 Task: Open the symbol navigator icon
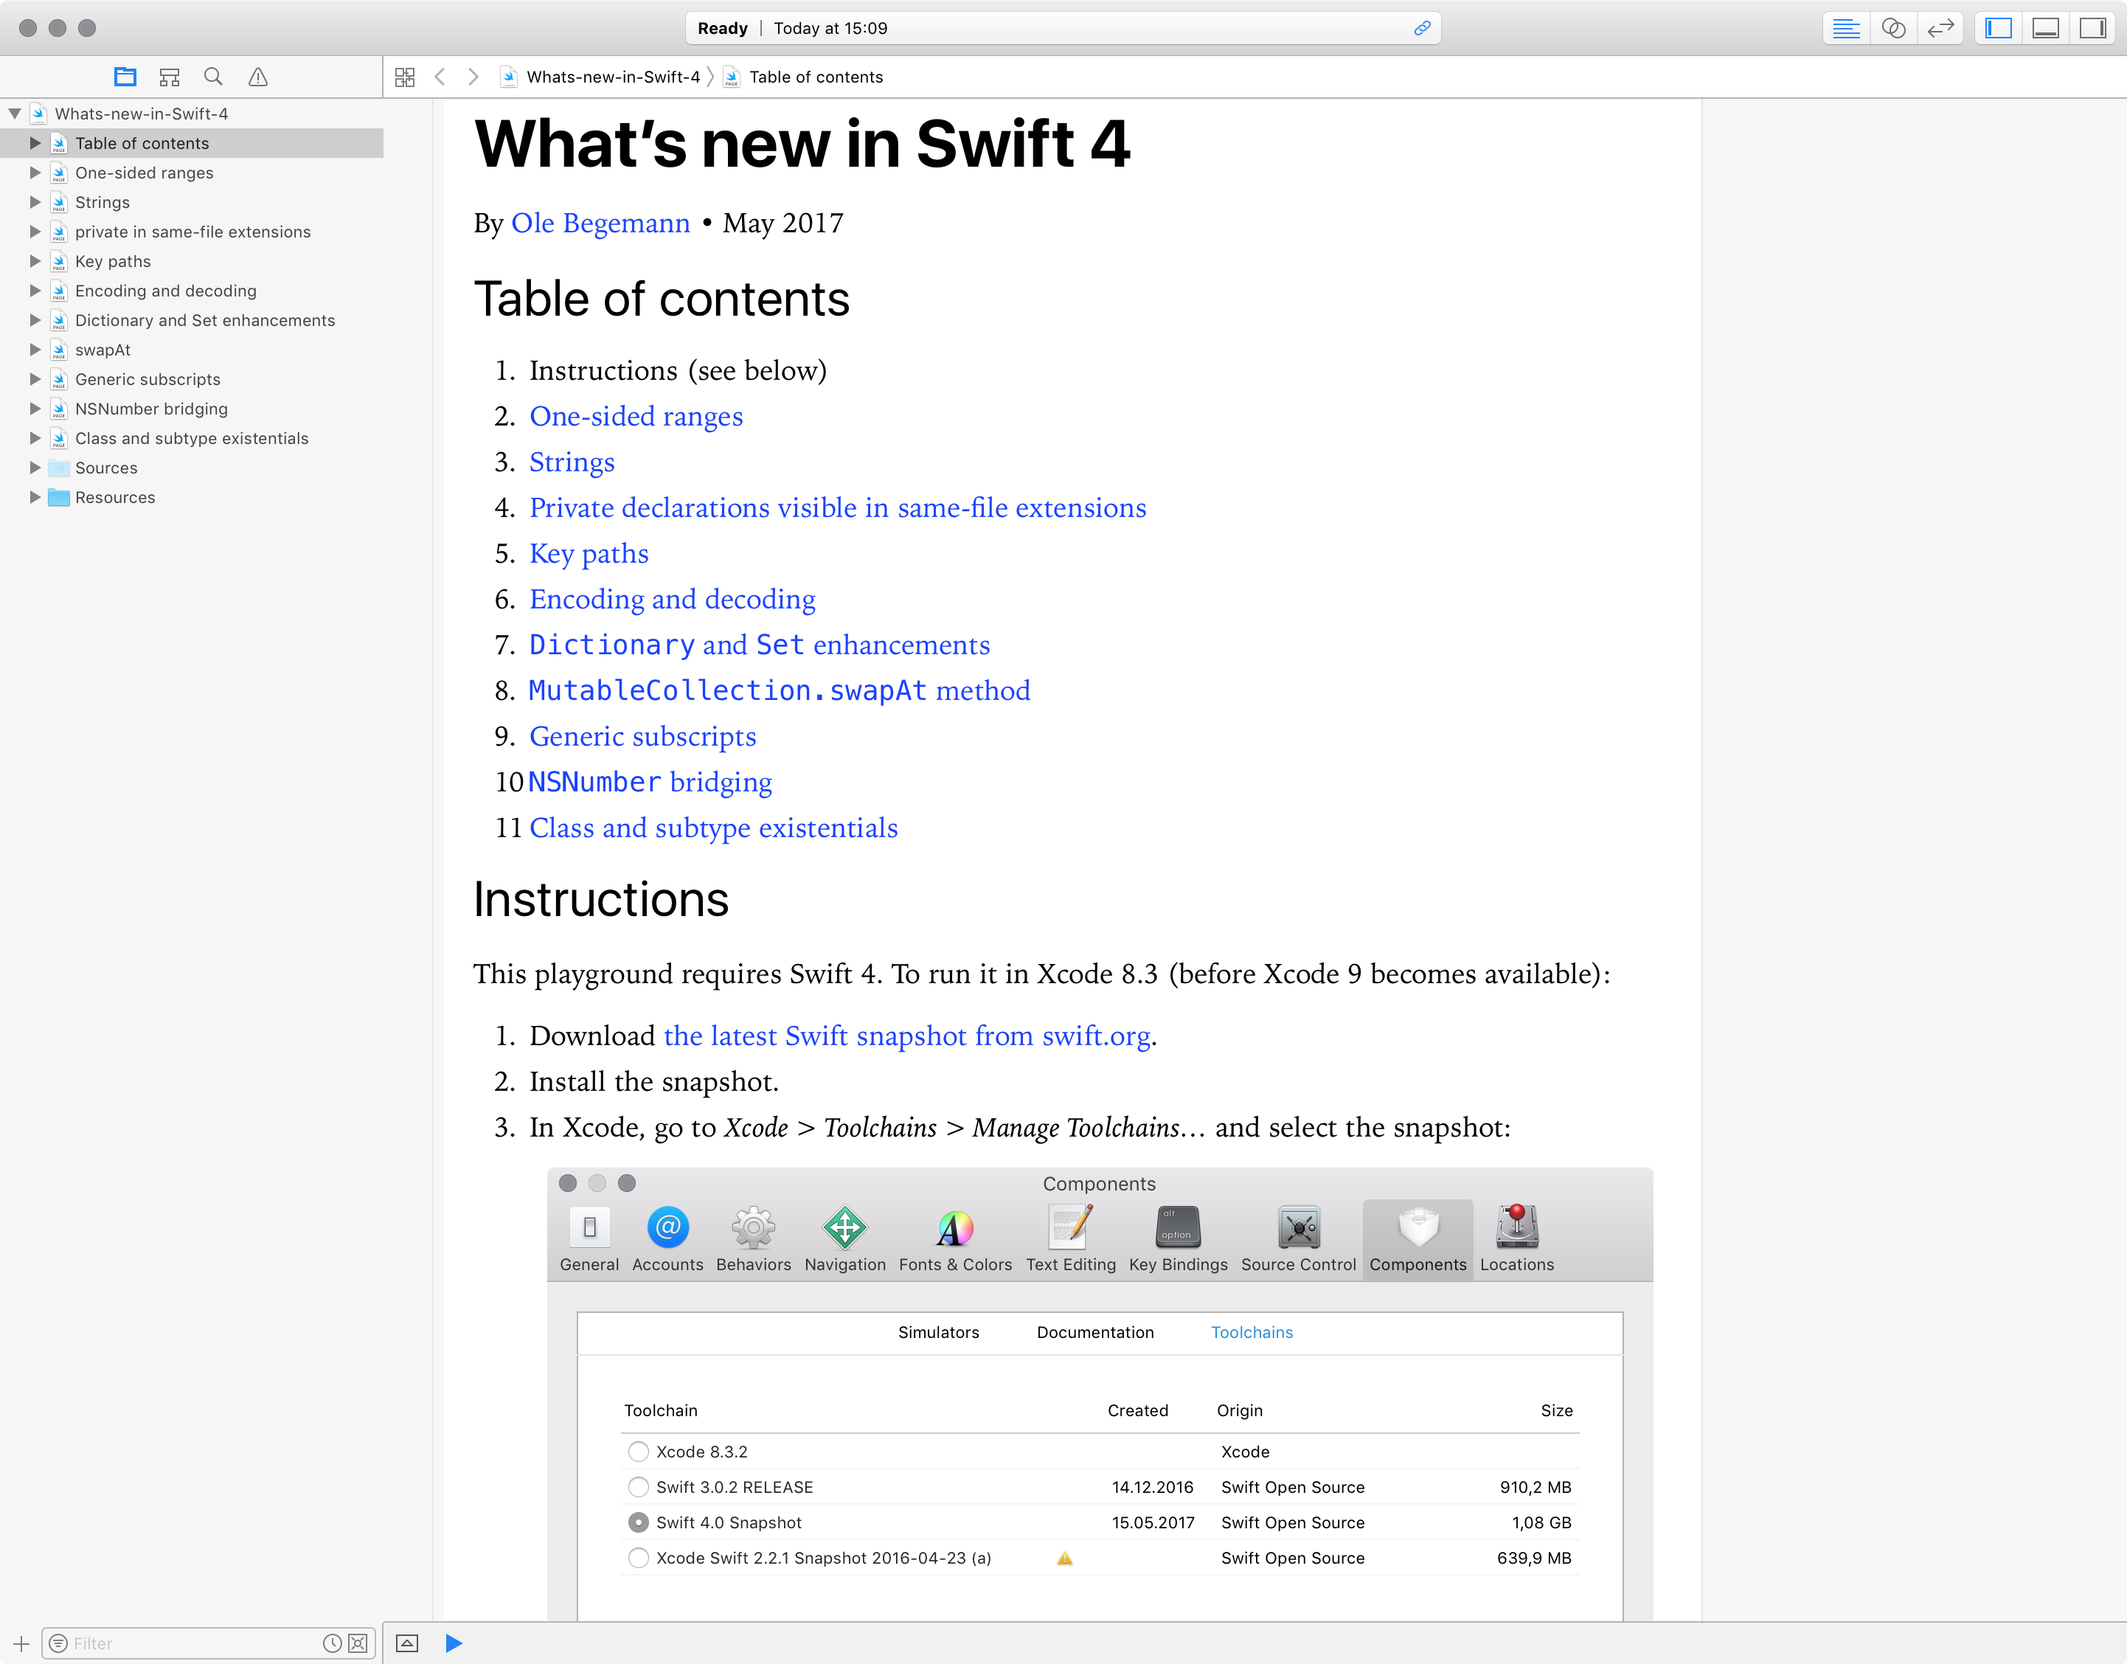pos(168,76)
